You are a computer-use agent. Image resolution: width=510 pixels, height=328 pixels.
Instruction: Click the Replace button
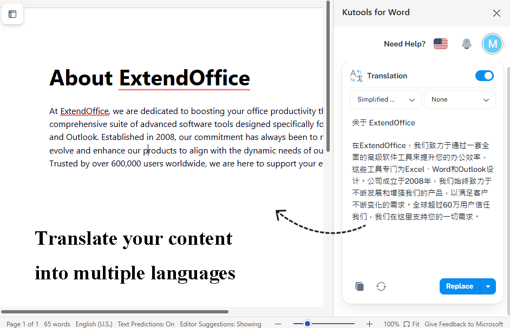click(460, 286)
